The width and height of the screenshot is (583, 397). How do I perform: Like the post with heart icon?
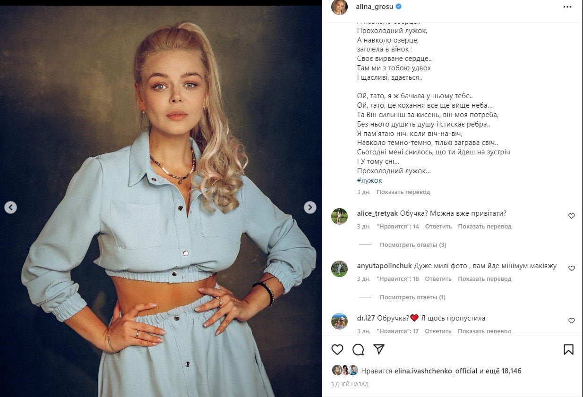(x=337, y=349)
